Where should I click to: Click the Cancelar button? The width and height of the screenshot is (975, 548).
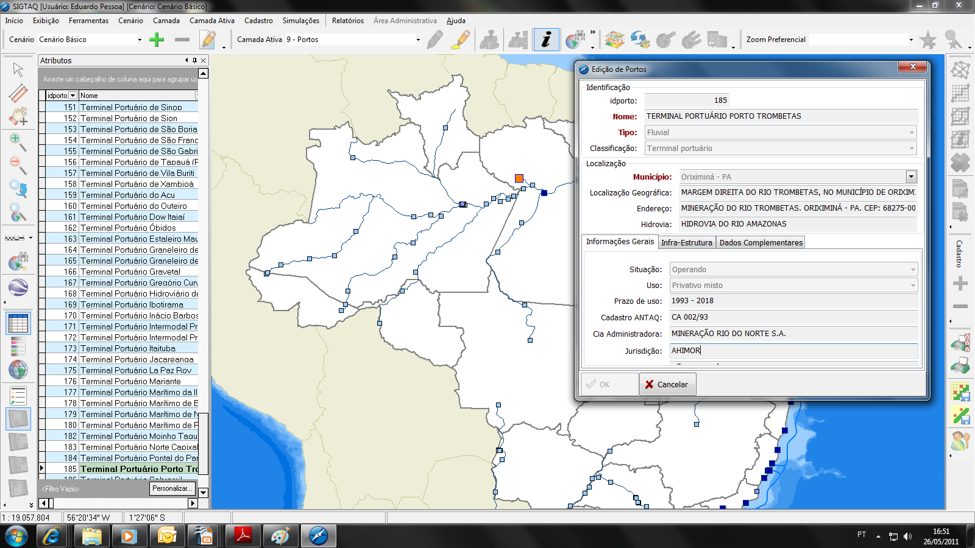(667, 384)
